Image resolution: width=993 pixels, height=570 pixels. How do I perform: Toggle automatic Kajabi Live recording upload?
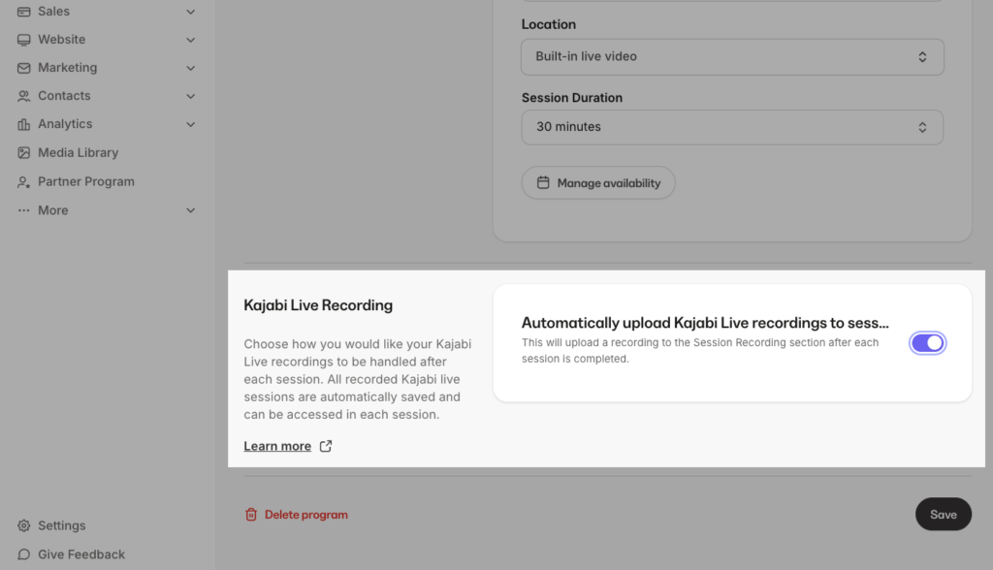point(927,342)
